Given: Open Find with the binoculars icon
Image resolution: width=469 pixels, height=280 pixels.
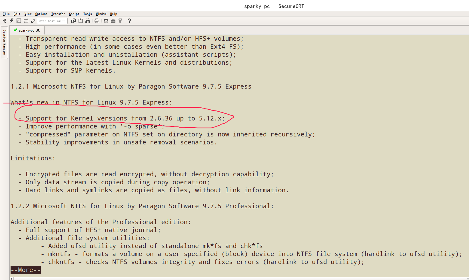Looking at the screenshot, I should [88, 21].
